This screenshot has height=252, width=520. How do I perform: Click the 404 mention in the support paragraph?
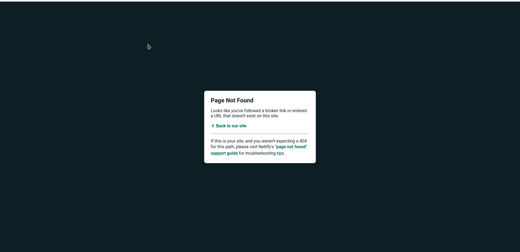pyautogui.click(x=303, y=141)
